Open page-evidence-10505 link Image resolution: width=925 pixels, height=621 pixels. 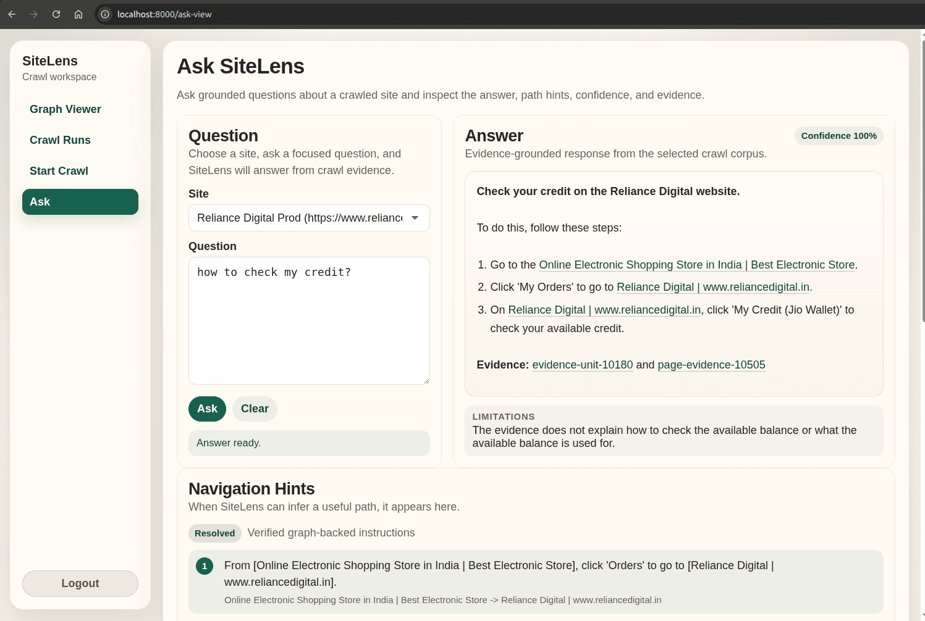coord(711,365)
